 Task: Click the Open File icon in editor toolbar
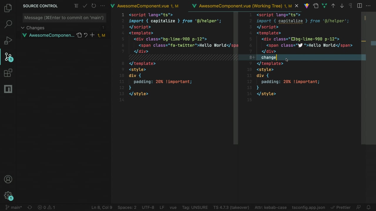pos(315,6)
